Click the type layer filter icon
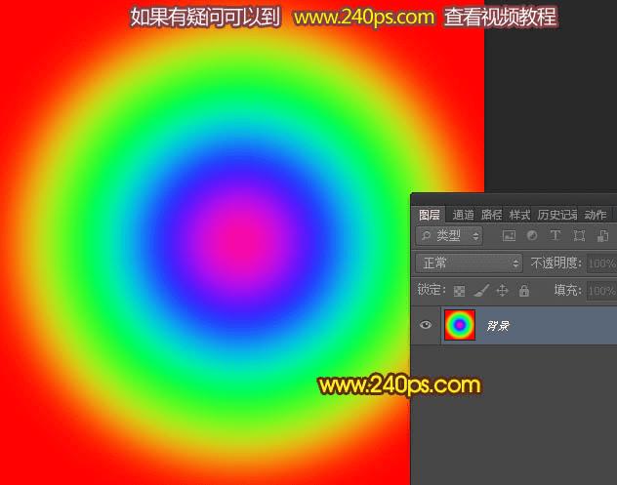This screenshot has width=617, height=485. coord(555,235)
